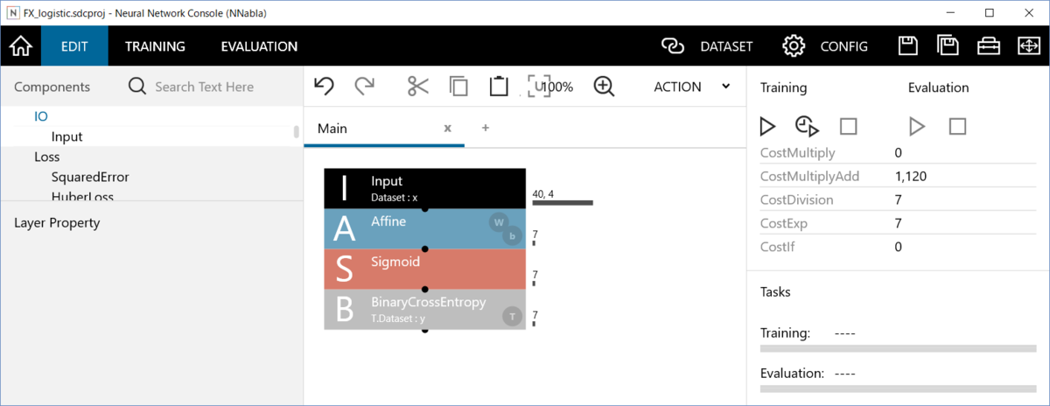Run evaluation with the play button
This screenshot has width=1050, height=406.
917,127
